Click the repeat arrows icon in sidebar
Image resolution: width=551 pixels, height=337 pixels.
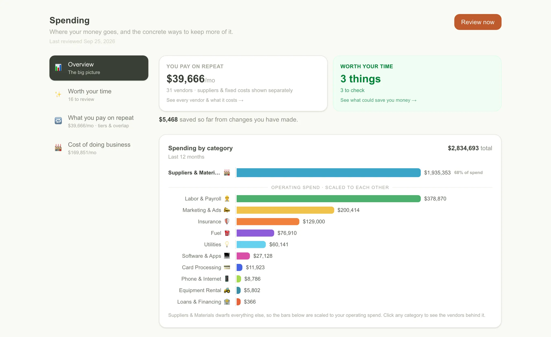[58, 121]
